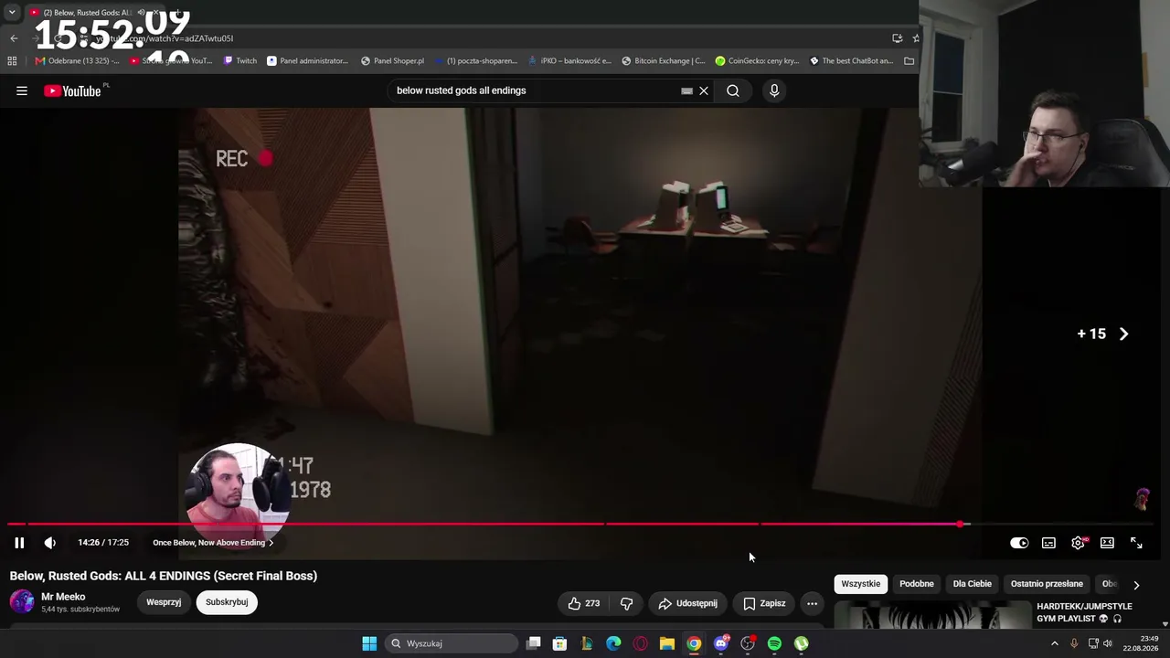Go back in the browser
The width and height of the screenshot is (1170, 658).
tap(14, 38)
